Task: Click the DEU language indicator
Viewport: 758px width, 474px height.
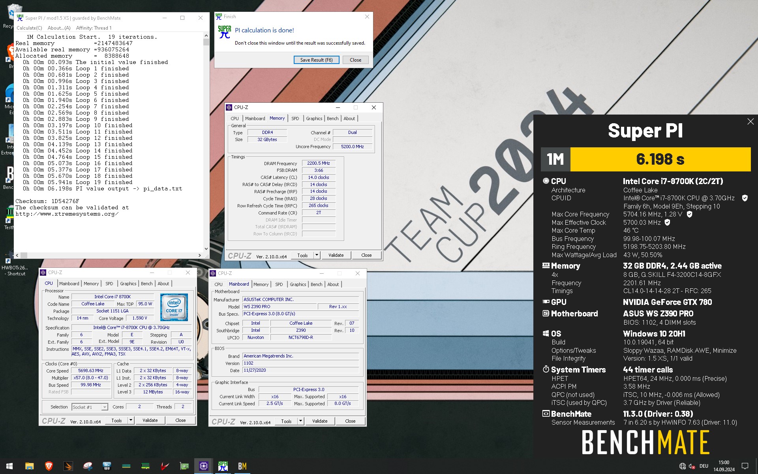Action: (704, 466)
